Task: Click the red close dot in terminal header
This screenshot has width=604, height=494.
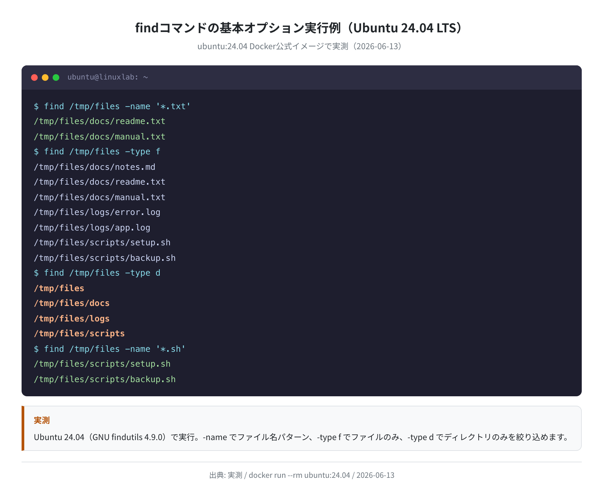Action: point(34,78)
